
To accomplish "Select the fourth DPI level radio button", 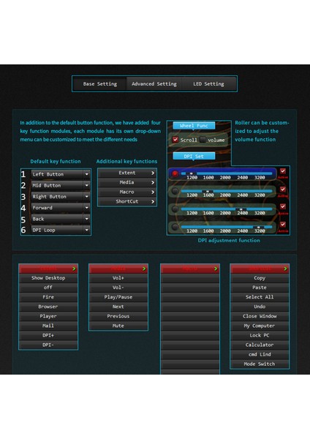I will point(175,227).
